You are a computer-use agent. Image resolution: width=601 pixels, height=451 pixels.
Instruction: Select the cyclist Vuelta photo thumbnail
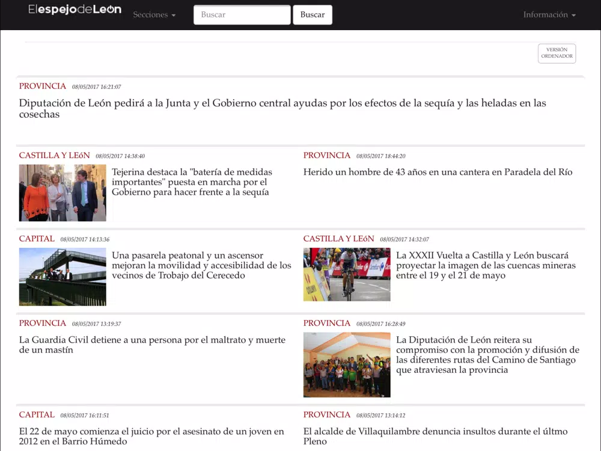coord(347,274)
